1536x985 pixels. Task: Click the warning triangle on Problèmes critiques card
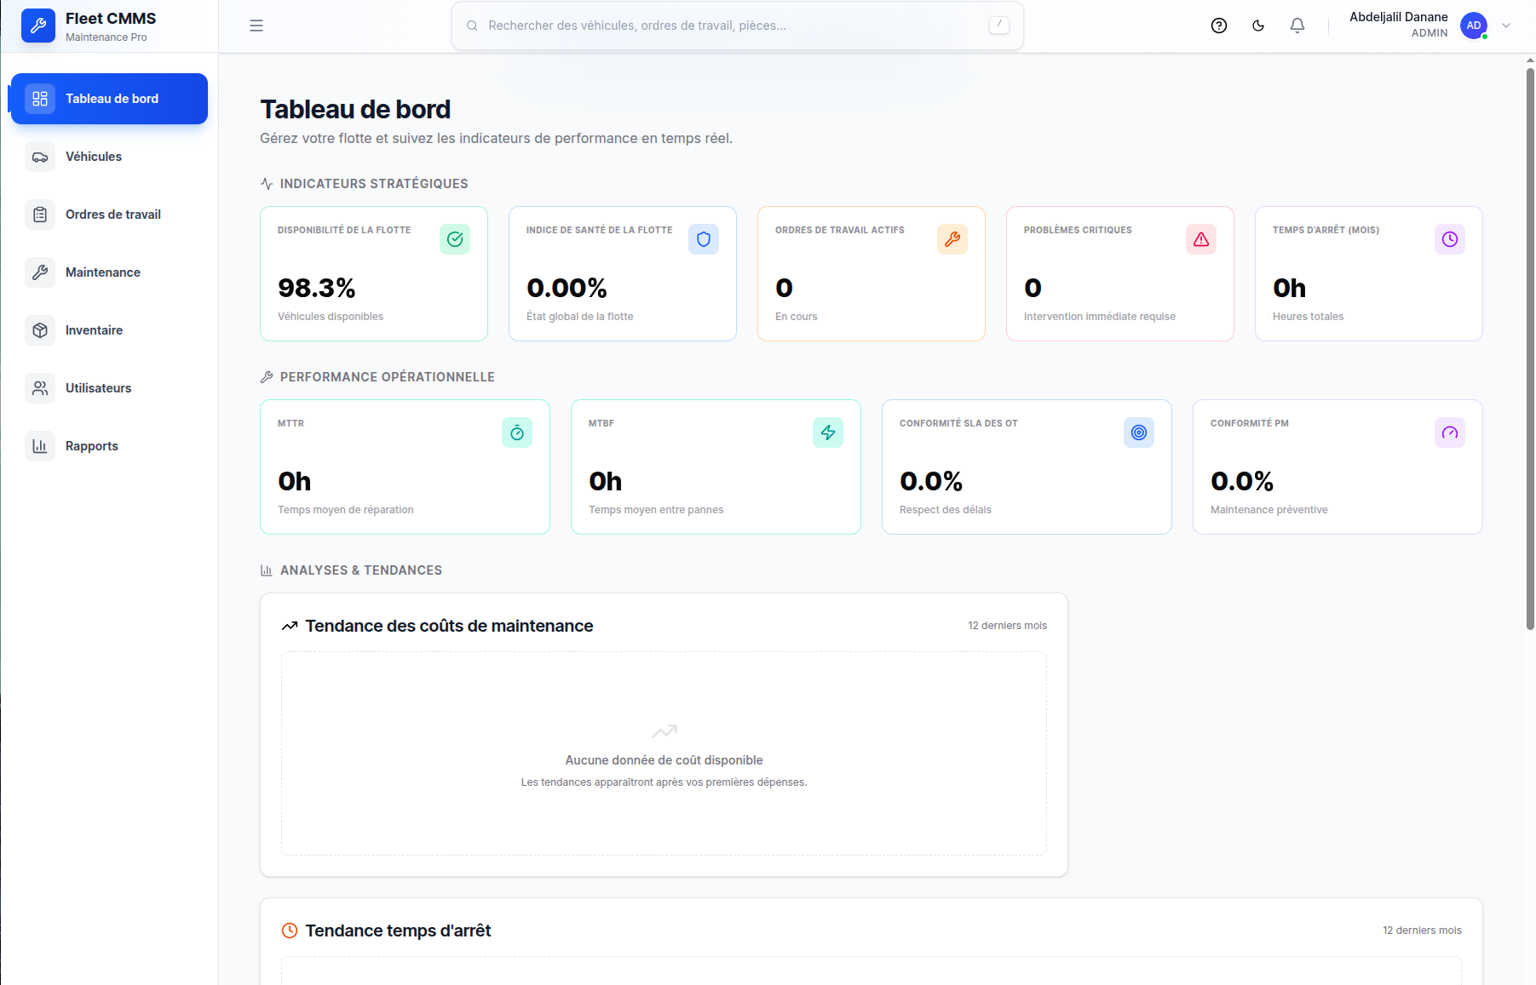[1201, 239]
